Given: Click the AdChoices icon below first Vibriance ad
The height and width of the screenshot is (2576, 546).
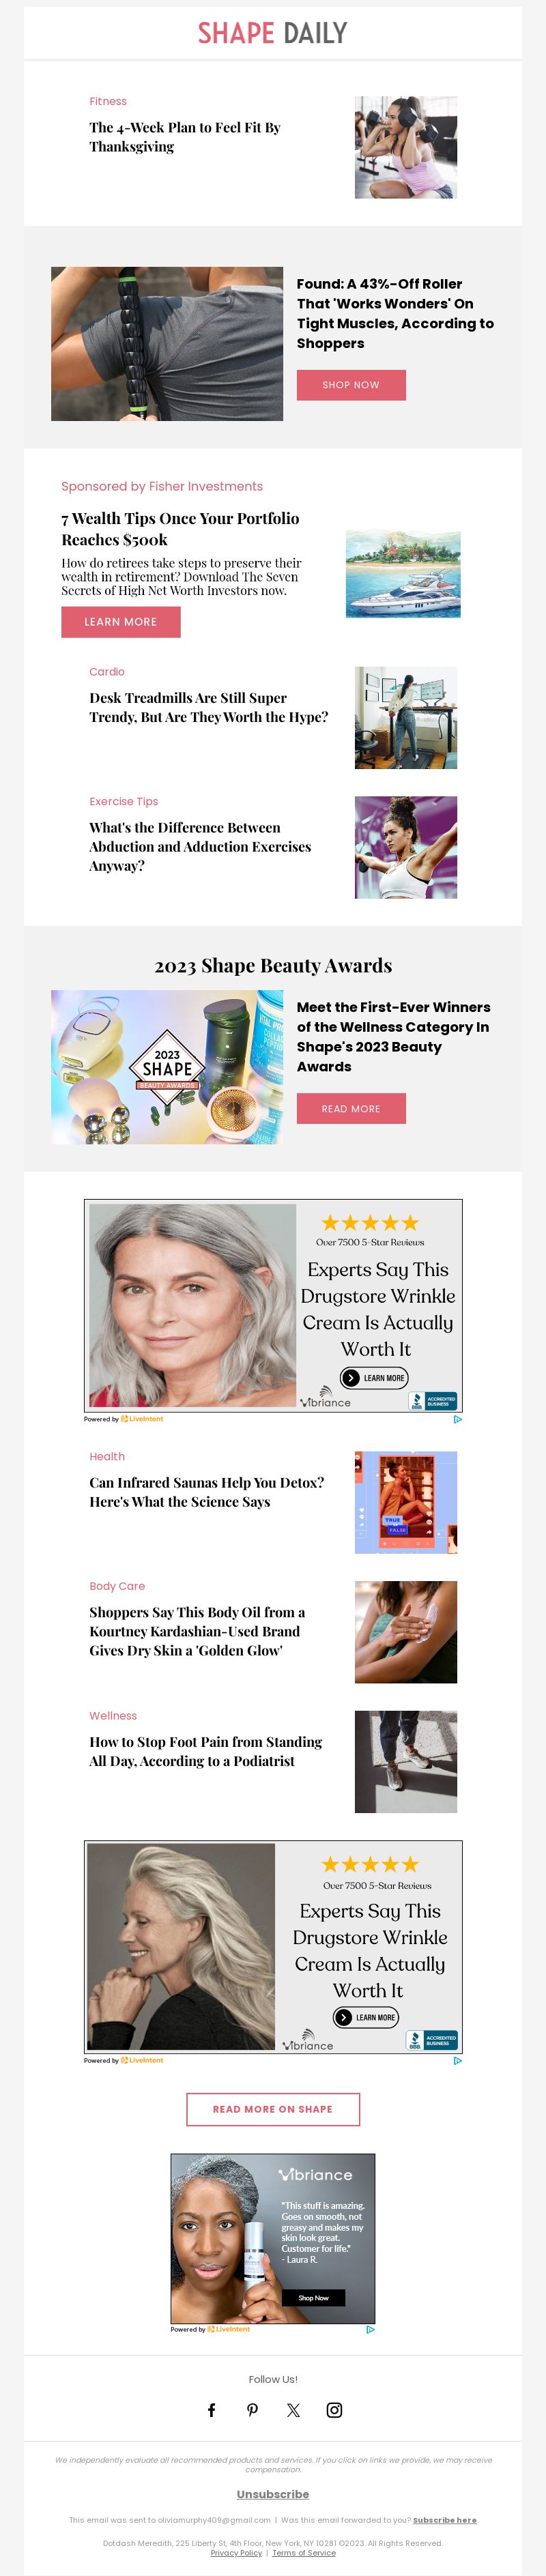Looking at the screenshot, I should pos(457,1419).
